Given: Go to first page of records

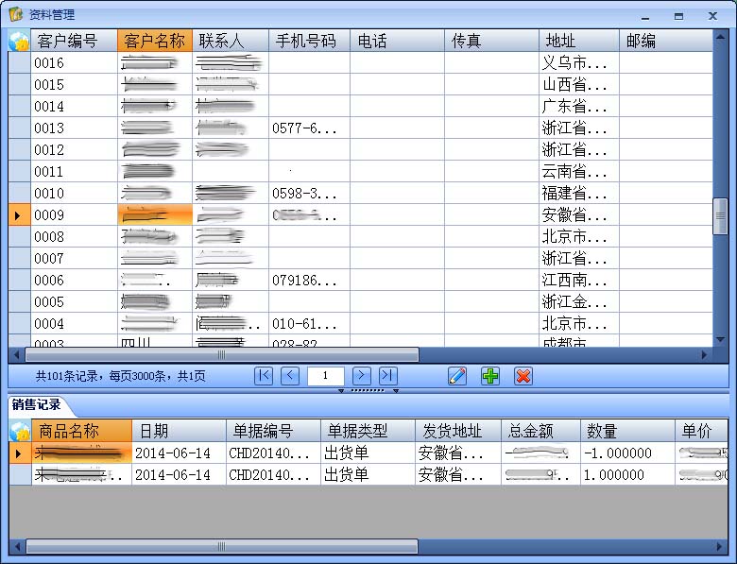Looking at the screenshot, I should (x=264, y=376).
